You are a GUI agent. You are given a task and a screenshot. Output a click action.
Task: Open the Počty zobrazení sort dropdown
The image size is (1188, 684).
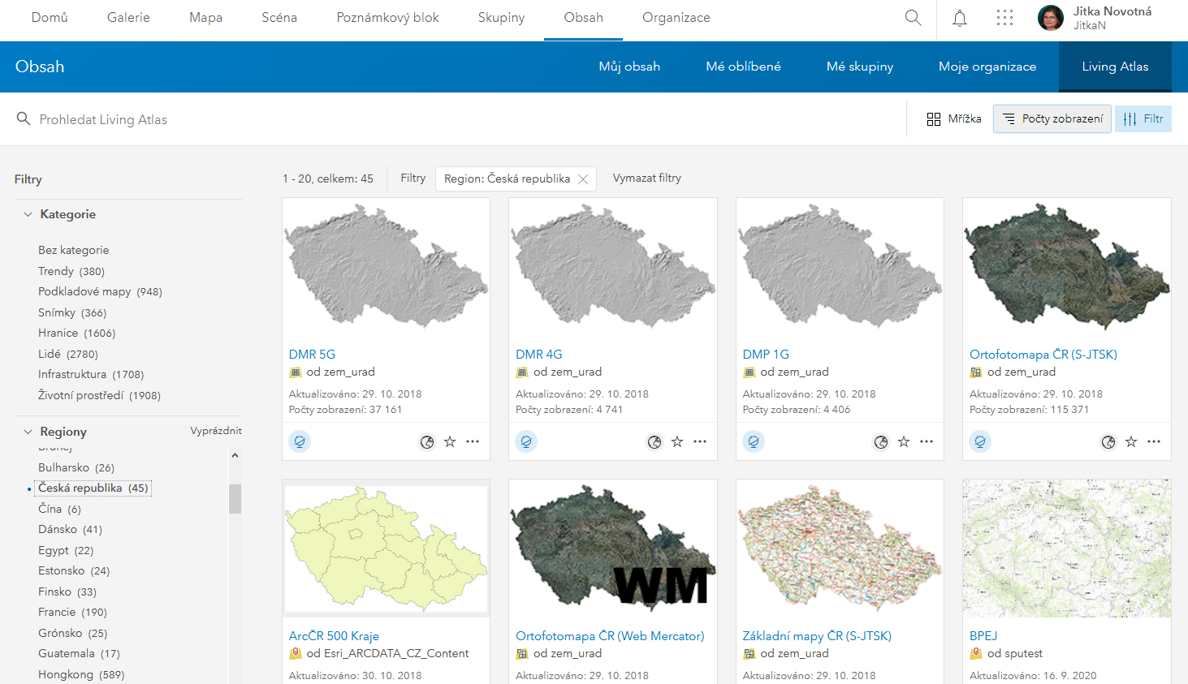[x=1052, y=119]
